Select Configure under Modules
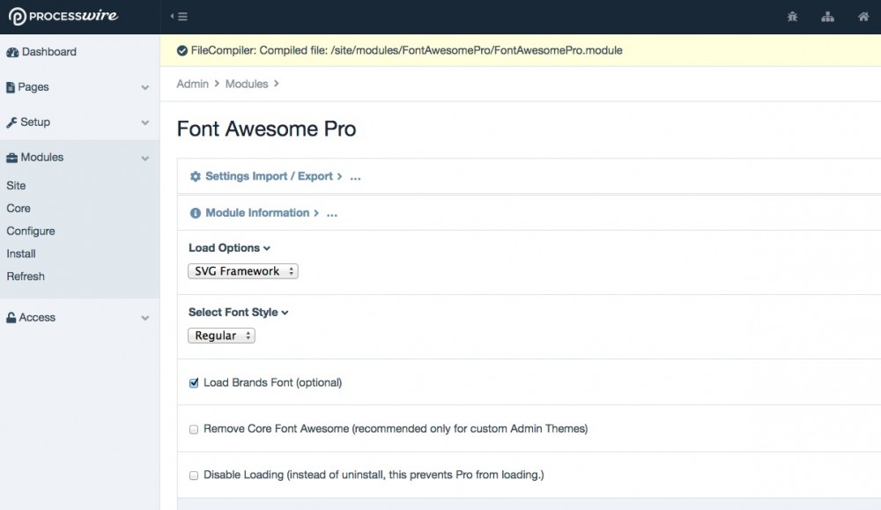The height and width of the screenshot is (510, 881). pos(31,231)
